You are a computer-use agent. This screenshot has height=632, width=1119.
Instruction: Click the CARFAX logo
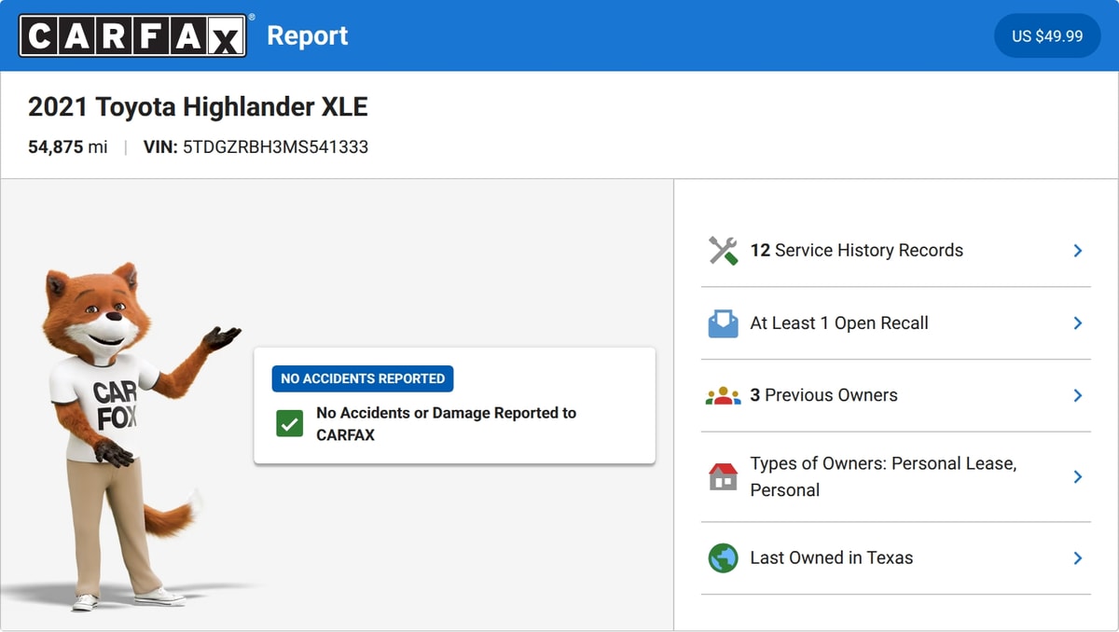[x=132, y=35]
